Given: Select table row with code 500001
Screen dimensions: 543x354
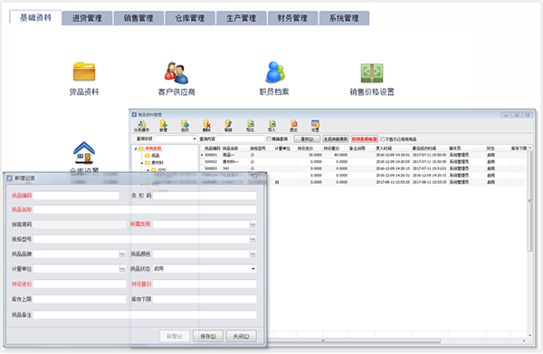Looking at the screenshot, I should point(364,155).
